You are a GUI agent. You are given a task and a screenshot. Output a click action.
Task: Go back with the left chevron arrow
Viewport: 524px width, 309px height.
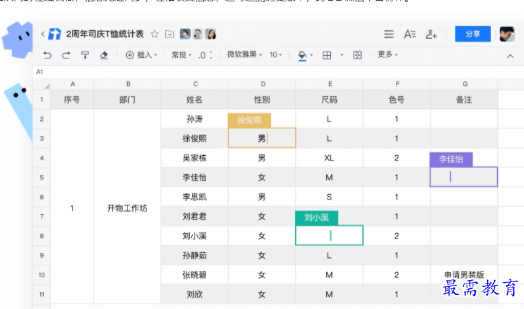pos(43,34)
